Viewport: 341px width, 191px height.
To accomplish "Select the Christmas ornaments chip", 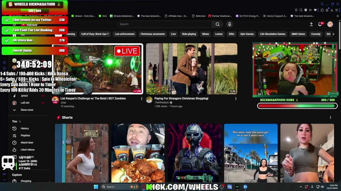I will (153, 34).
